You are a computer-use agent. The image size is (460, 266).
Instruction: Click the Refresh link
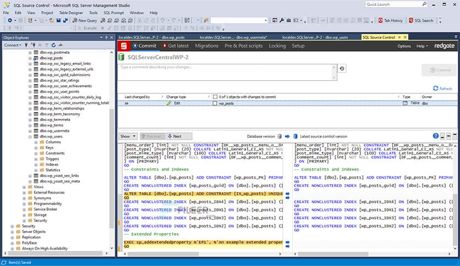click(x=442, y=88)
